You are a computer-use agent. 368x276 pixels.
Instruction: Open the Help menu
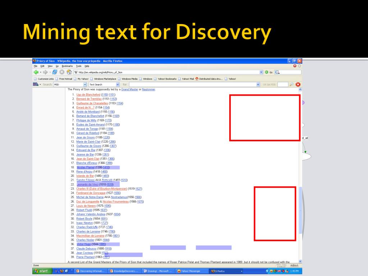[x=87, y=66]
